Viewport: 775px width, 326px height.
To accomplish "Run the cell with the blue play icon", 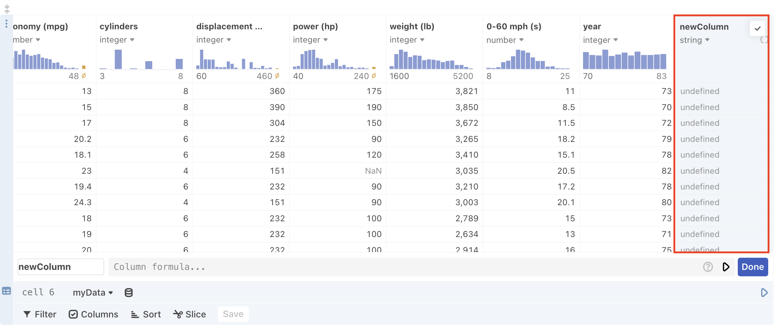I will tap(764, 293).
